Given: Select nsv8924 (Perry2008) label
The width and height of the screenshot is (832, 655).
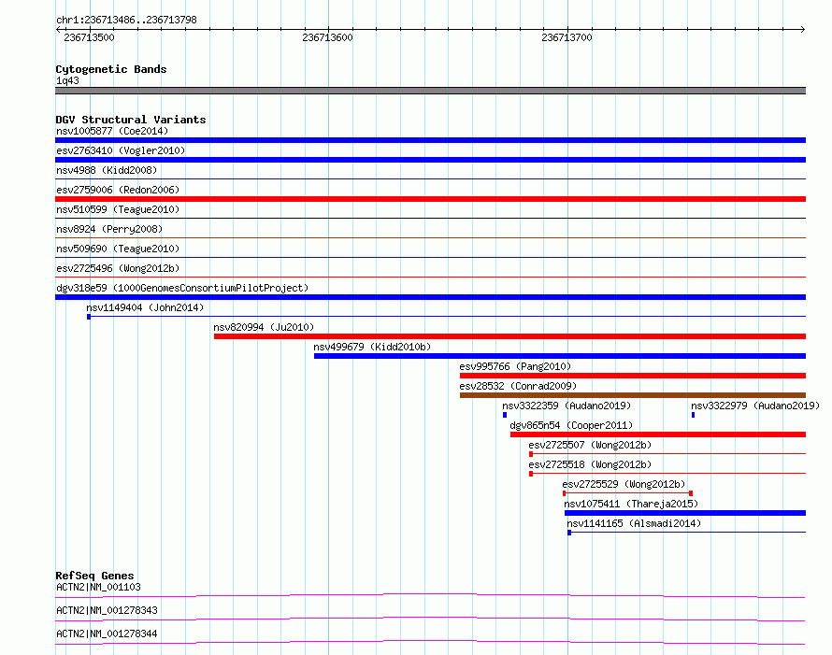Looking at the screenshot, I should [109, 229].
